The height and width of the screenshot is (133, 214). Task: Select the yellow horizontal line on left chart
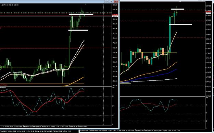pyautogui.click(x=42, y=67)
